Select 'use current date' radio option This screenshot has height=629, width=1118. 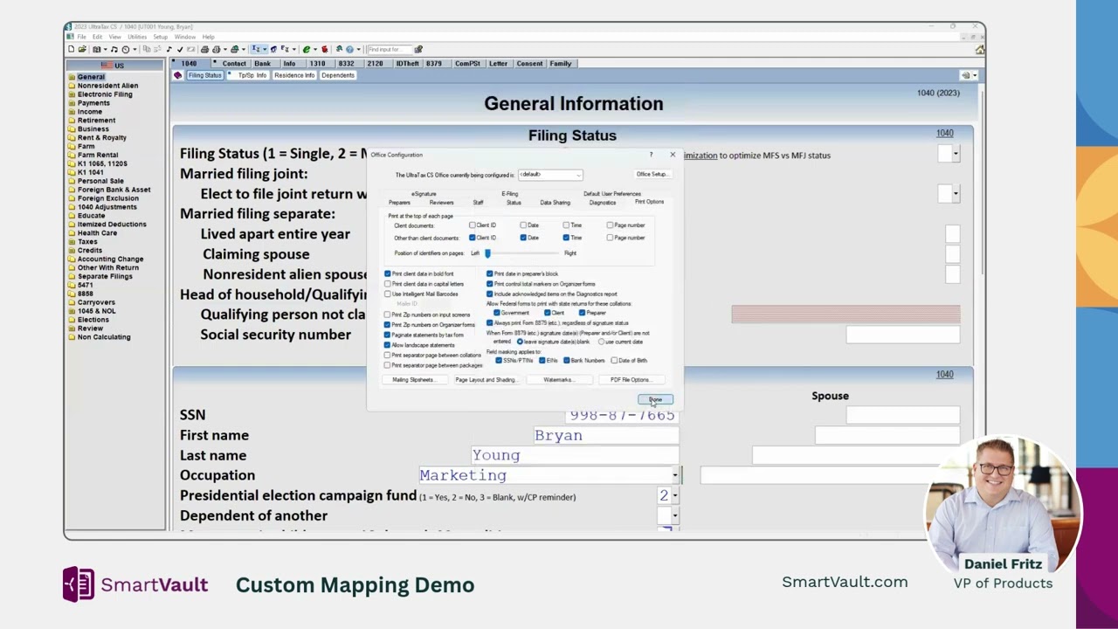(602, 342)
